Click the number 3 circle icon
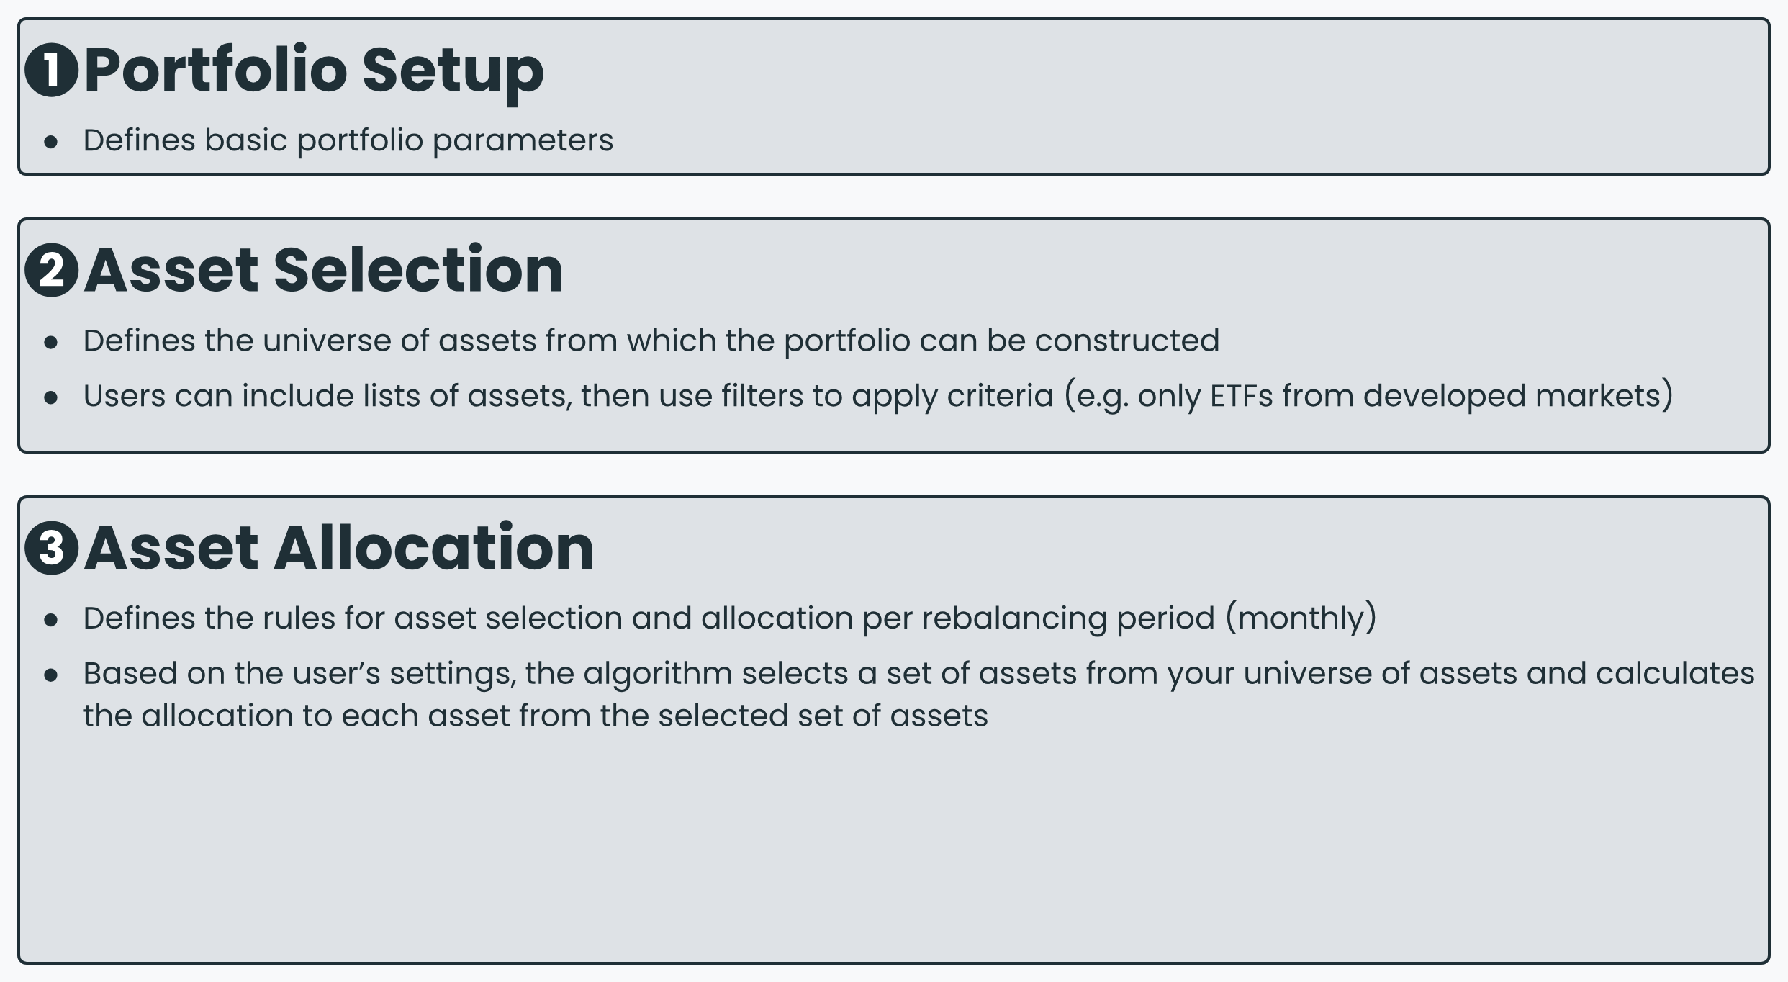 click(51, 548)
